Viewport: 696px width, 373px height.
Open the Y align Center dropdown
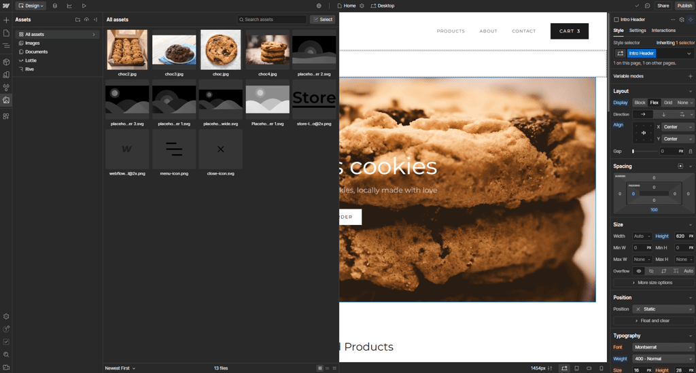(x=678, y=139)
